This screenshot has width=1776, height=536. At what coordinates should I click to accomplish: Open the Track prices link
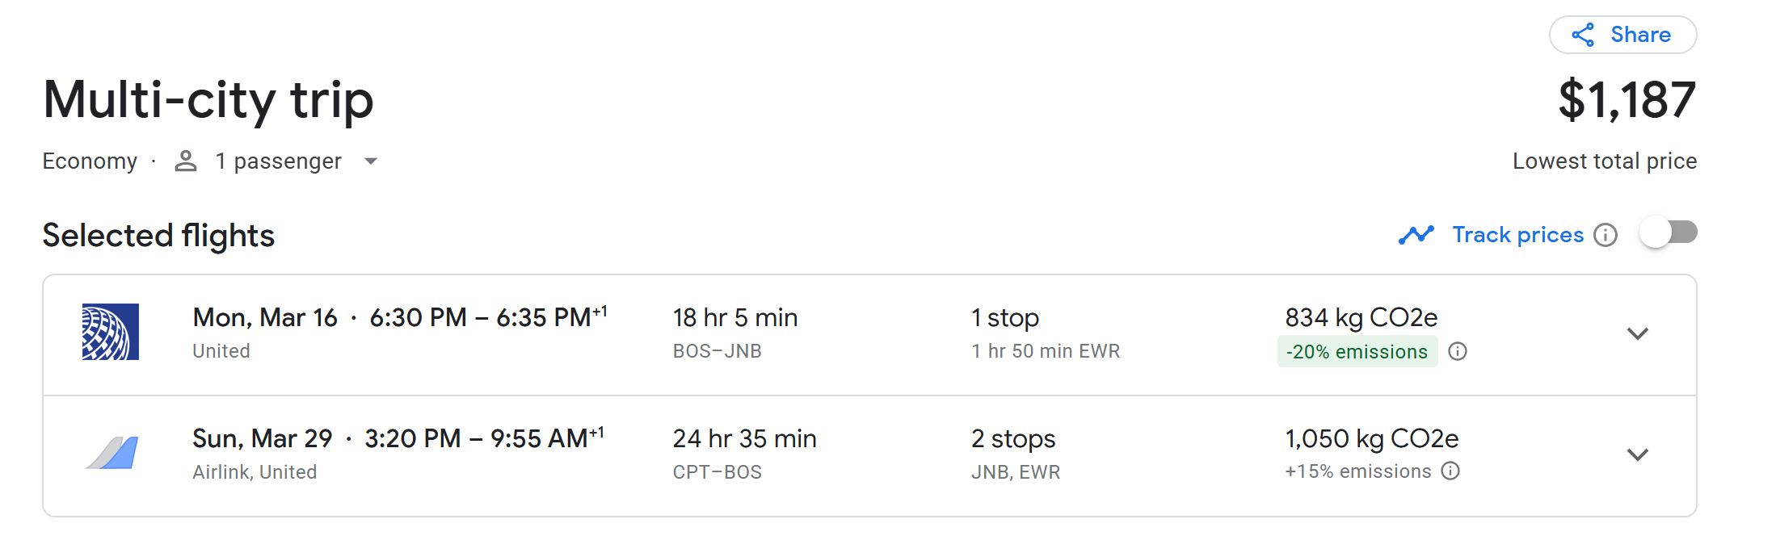tap(1517, 235)
